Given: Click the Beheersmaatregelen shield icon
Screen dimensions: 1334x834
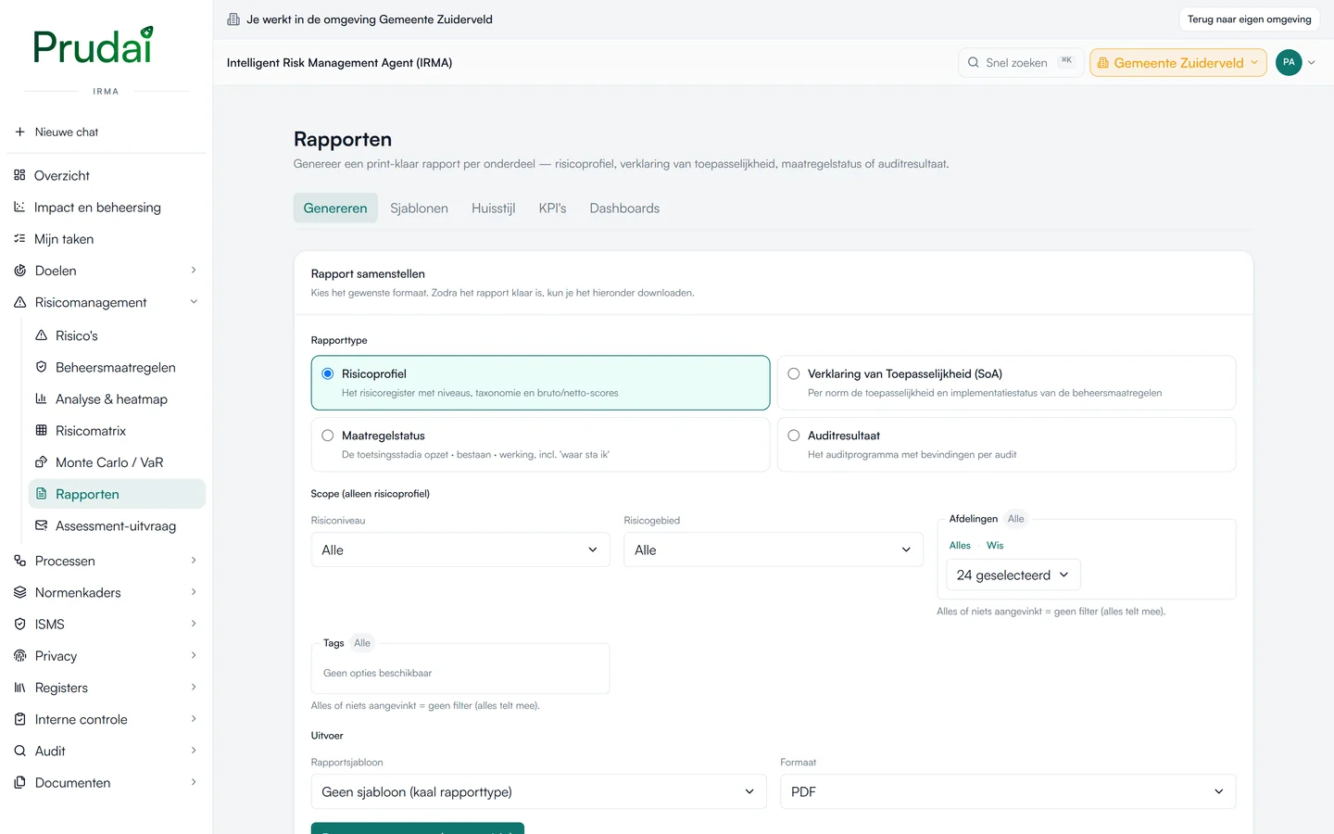Looking at the screenshot, I should click(x=41, y=367).
